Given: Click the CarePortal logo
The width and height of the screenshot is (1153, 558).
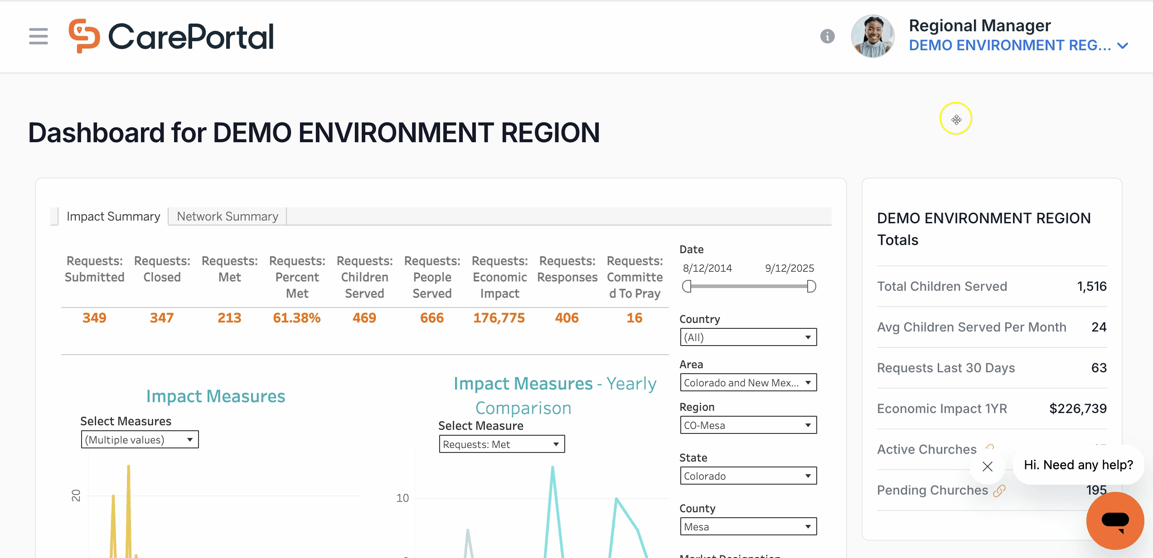Looking at the screenshot, I should [171, 36].
